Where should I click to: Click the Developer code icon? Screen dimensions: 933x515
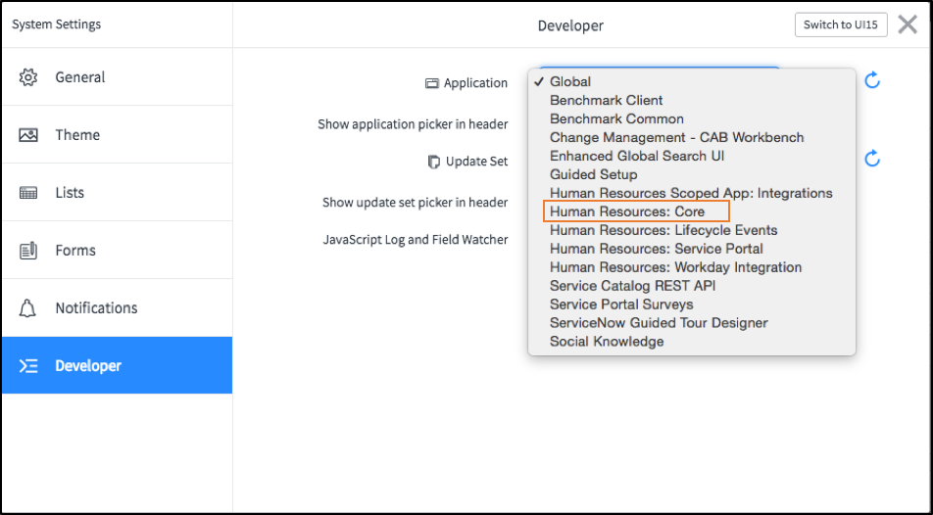point(28,366)
